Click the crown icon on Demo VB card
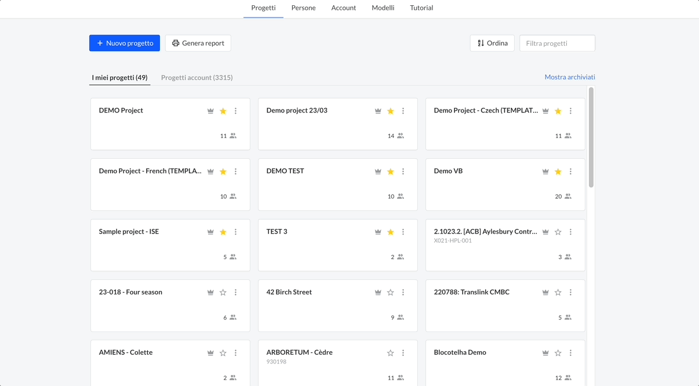 [x=545, y=172]
